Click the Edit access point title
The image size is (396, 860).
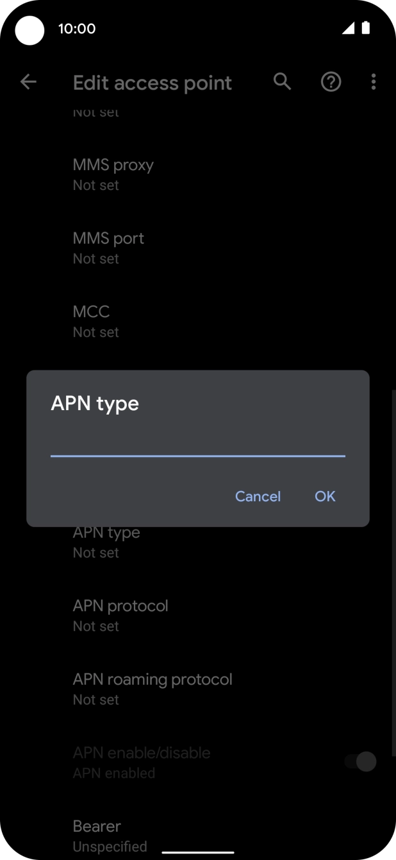pos(153,82)
